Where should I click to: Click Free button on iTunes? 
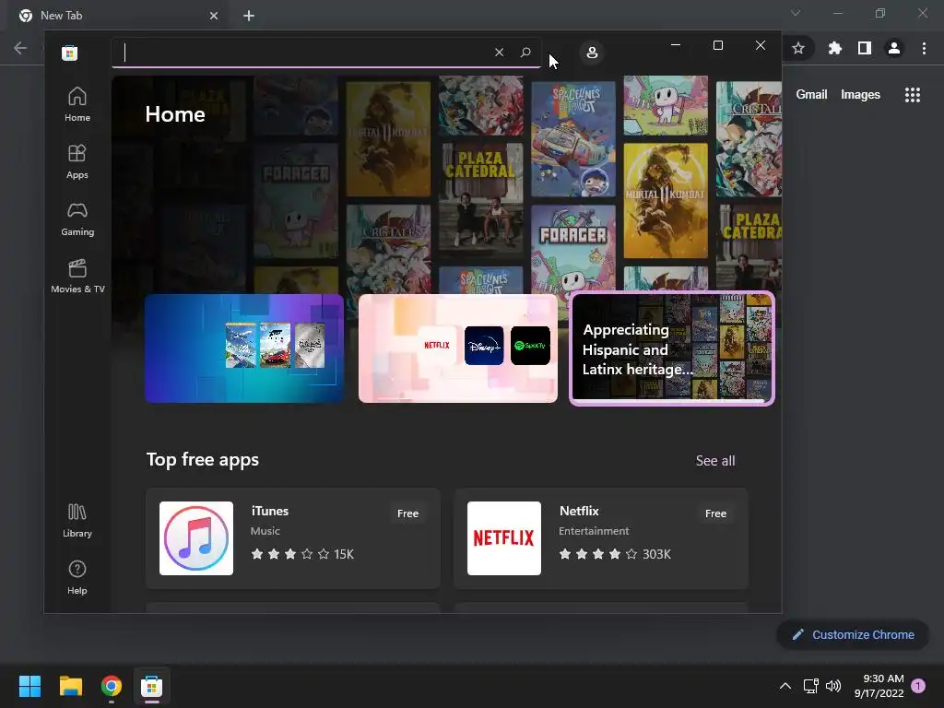tap(407, 513)
